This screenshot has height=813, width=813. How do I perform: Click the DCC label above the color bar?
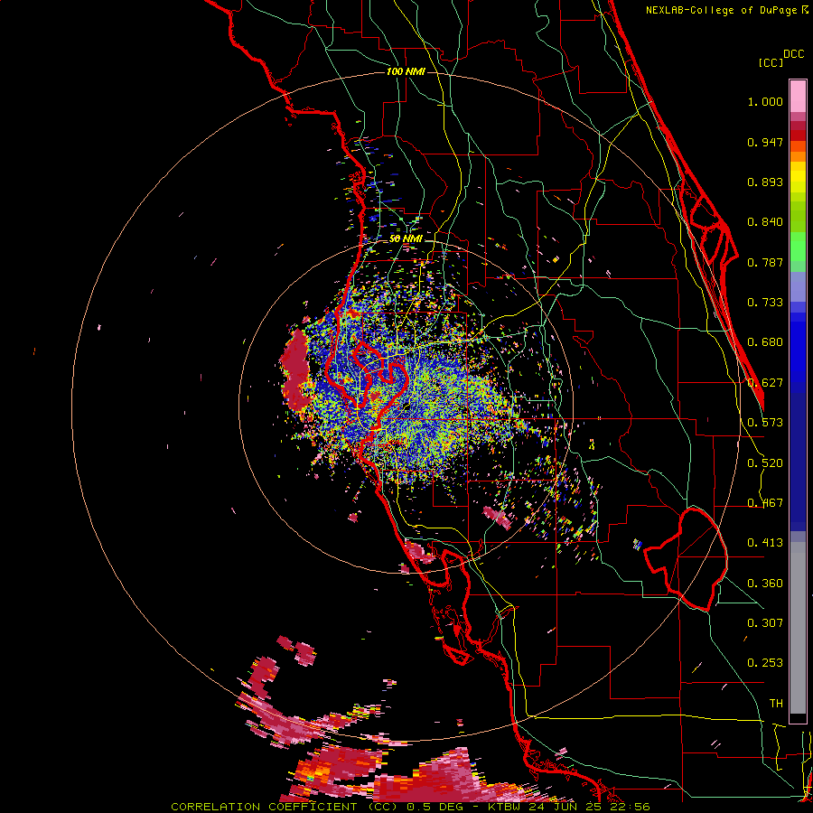pos(793,54)
